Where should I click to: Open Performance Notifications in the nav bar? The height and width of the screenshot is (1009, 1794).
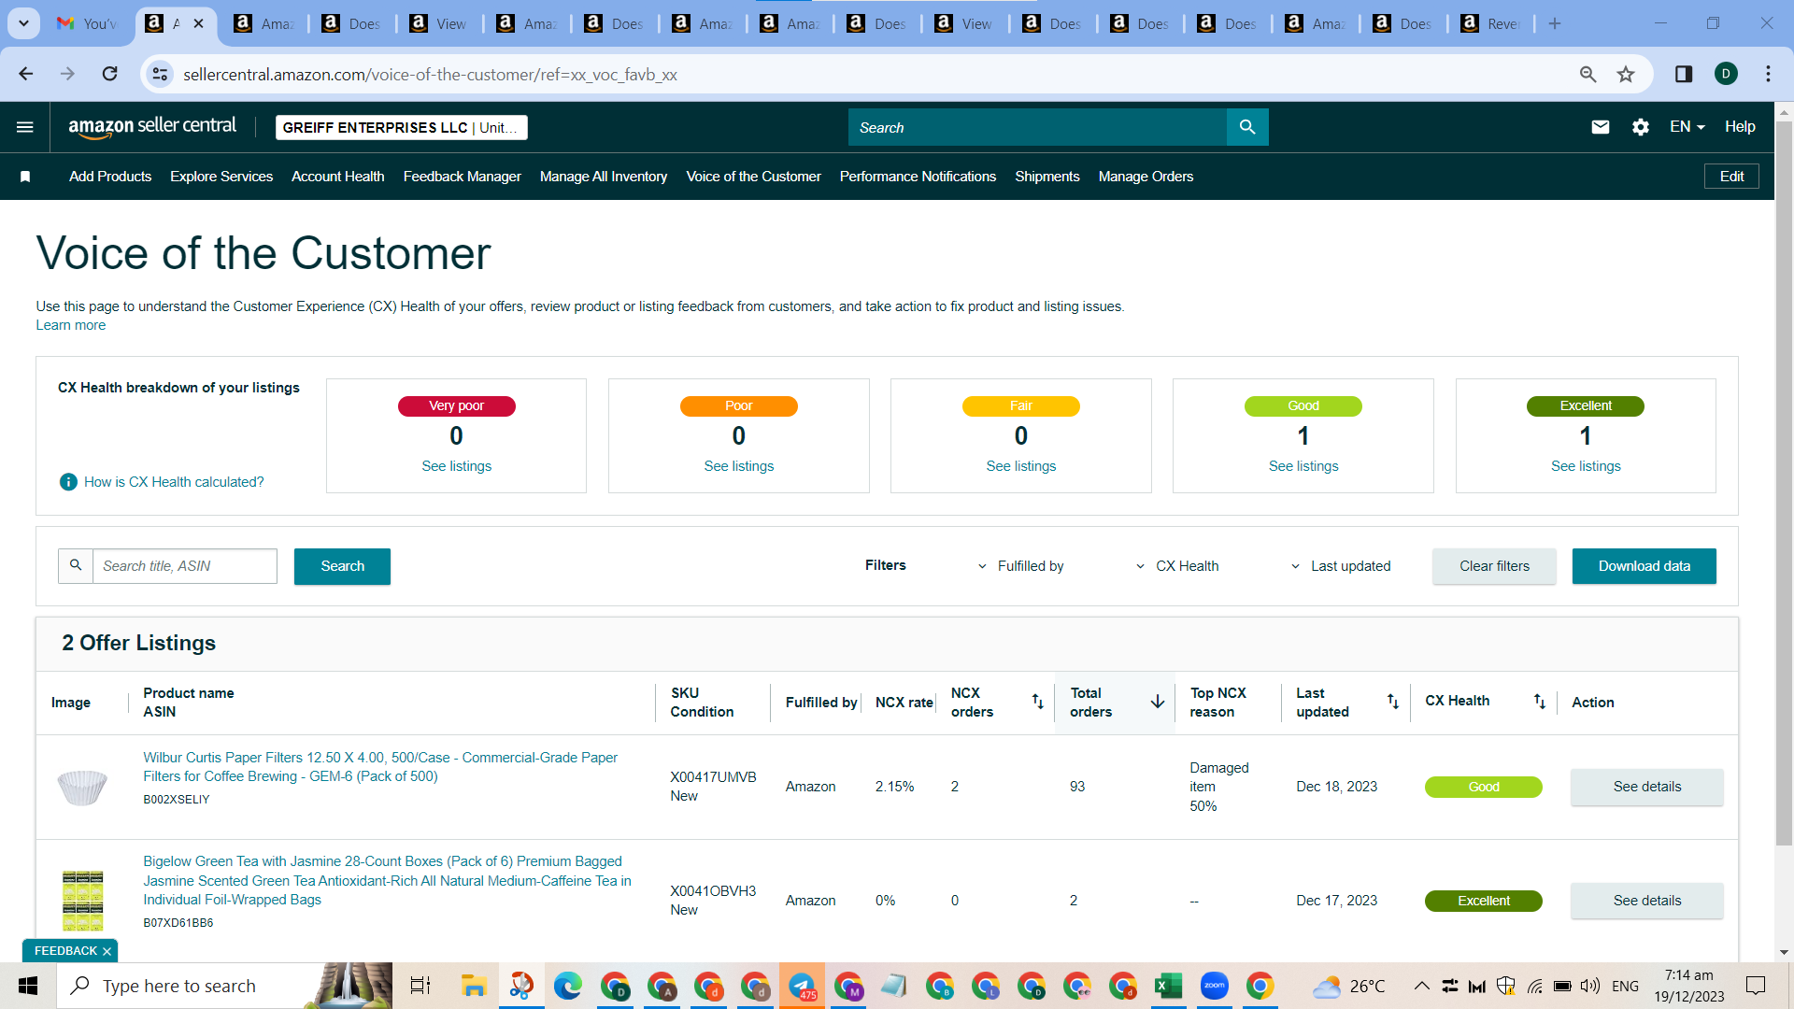tap(918, 177)
